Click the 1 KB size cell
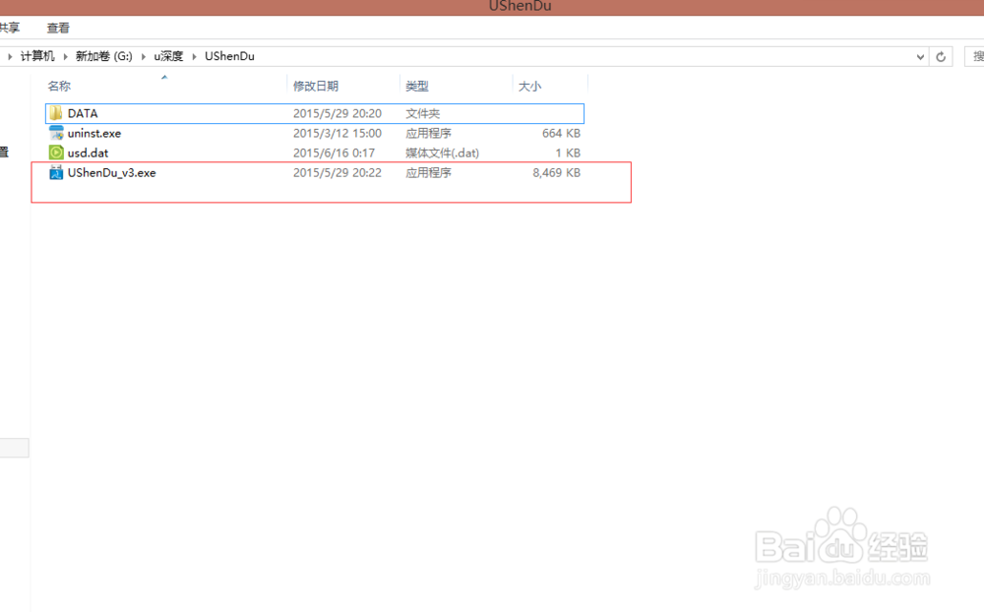This screenshot has width=984, height=612. pyautogui.click(x=568, y=153)
